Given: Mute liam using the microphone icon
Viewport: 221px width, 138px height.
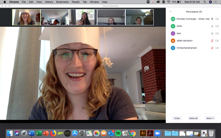Looking at the screenshot, I should [212, 33].
